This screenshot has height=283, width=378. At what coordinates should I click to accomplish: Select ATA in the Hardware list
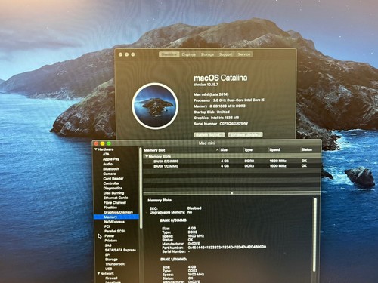(106, 154)
